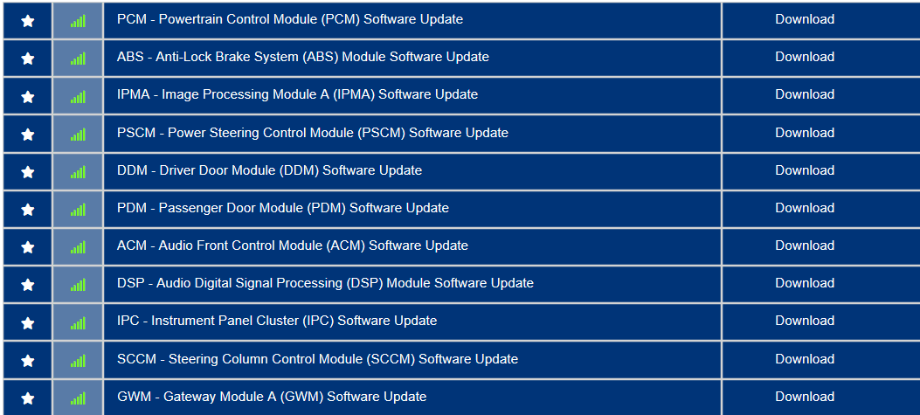Select signal bars icon beside DSP update
Image resolution: width=920 pixels, height=415 pixels.
pyautogui.click(x=78, y=285)
